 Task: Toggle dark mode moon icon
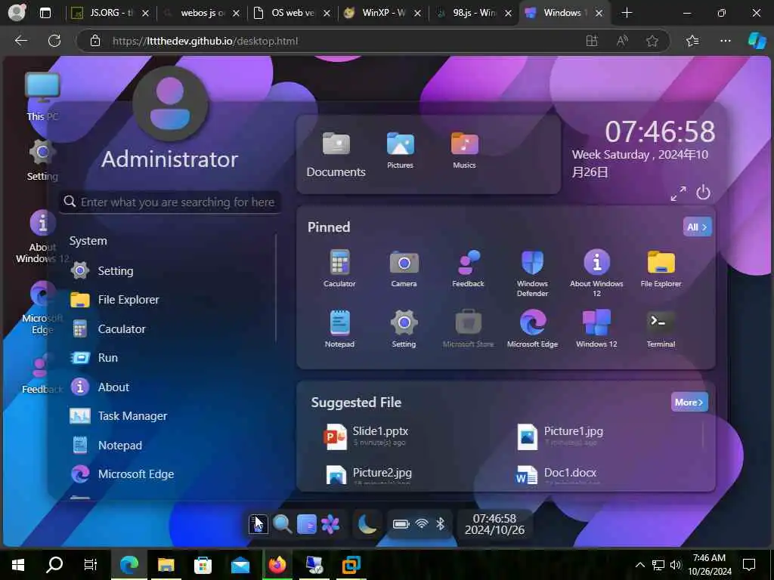click(x=367, y=524)
